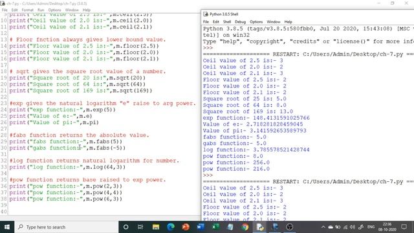Click the ch-7.py editor window icon
This screenshot has width=414, height=233.
[3, 3]
